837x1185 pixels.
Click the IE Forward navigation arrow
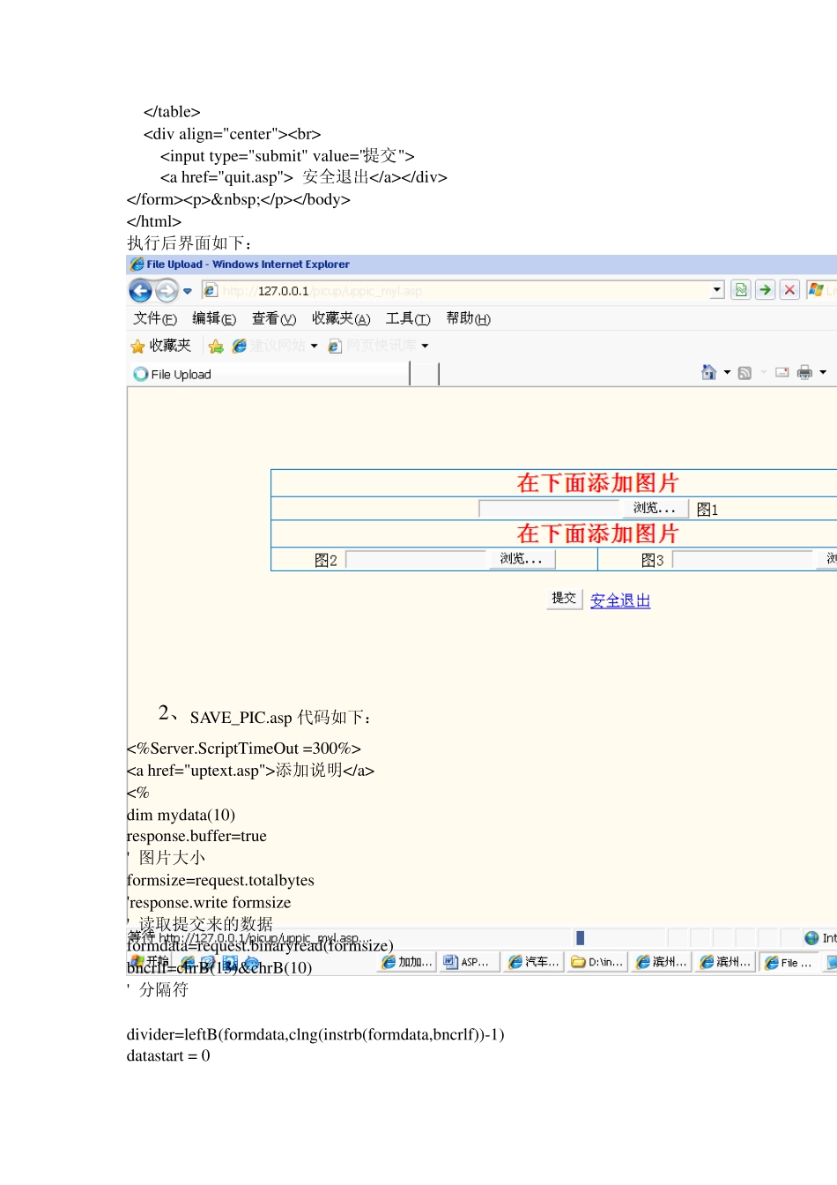pyautogui.click(x=167, y=290)
